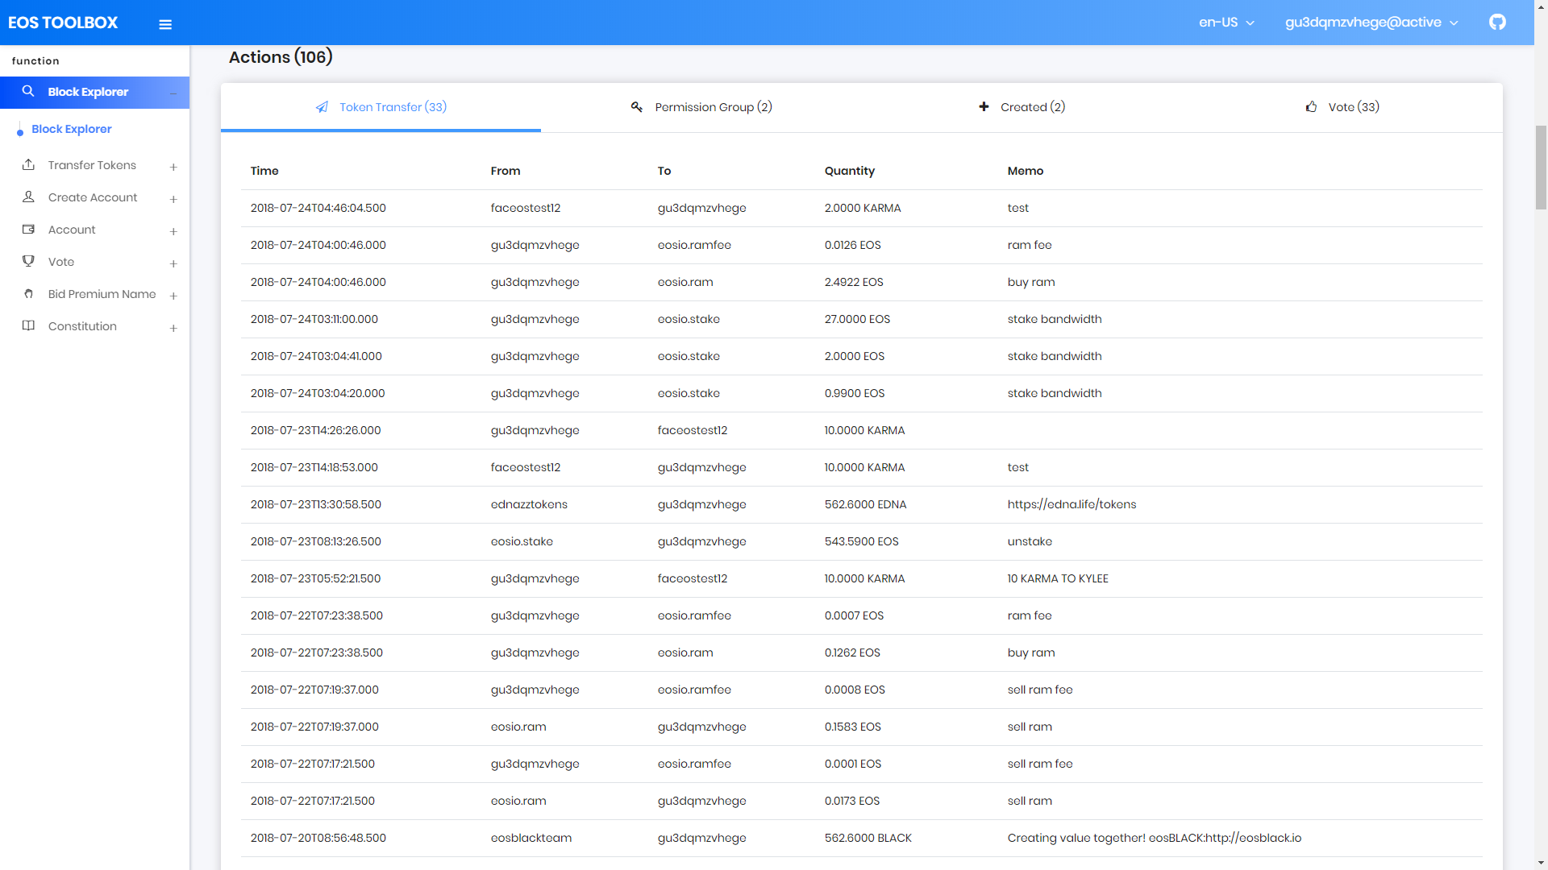
Task: Open the gu3dqmzvhege@active account dropdown
Action: click(1371, 23)
